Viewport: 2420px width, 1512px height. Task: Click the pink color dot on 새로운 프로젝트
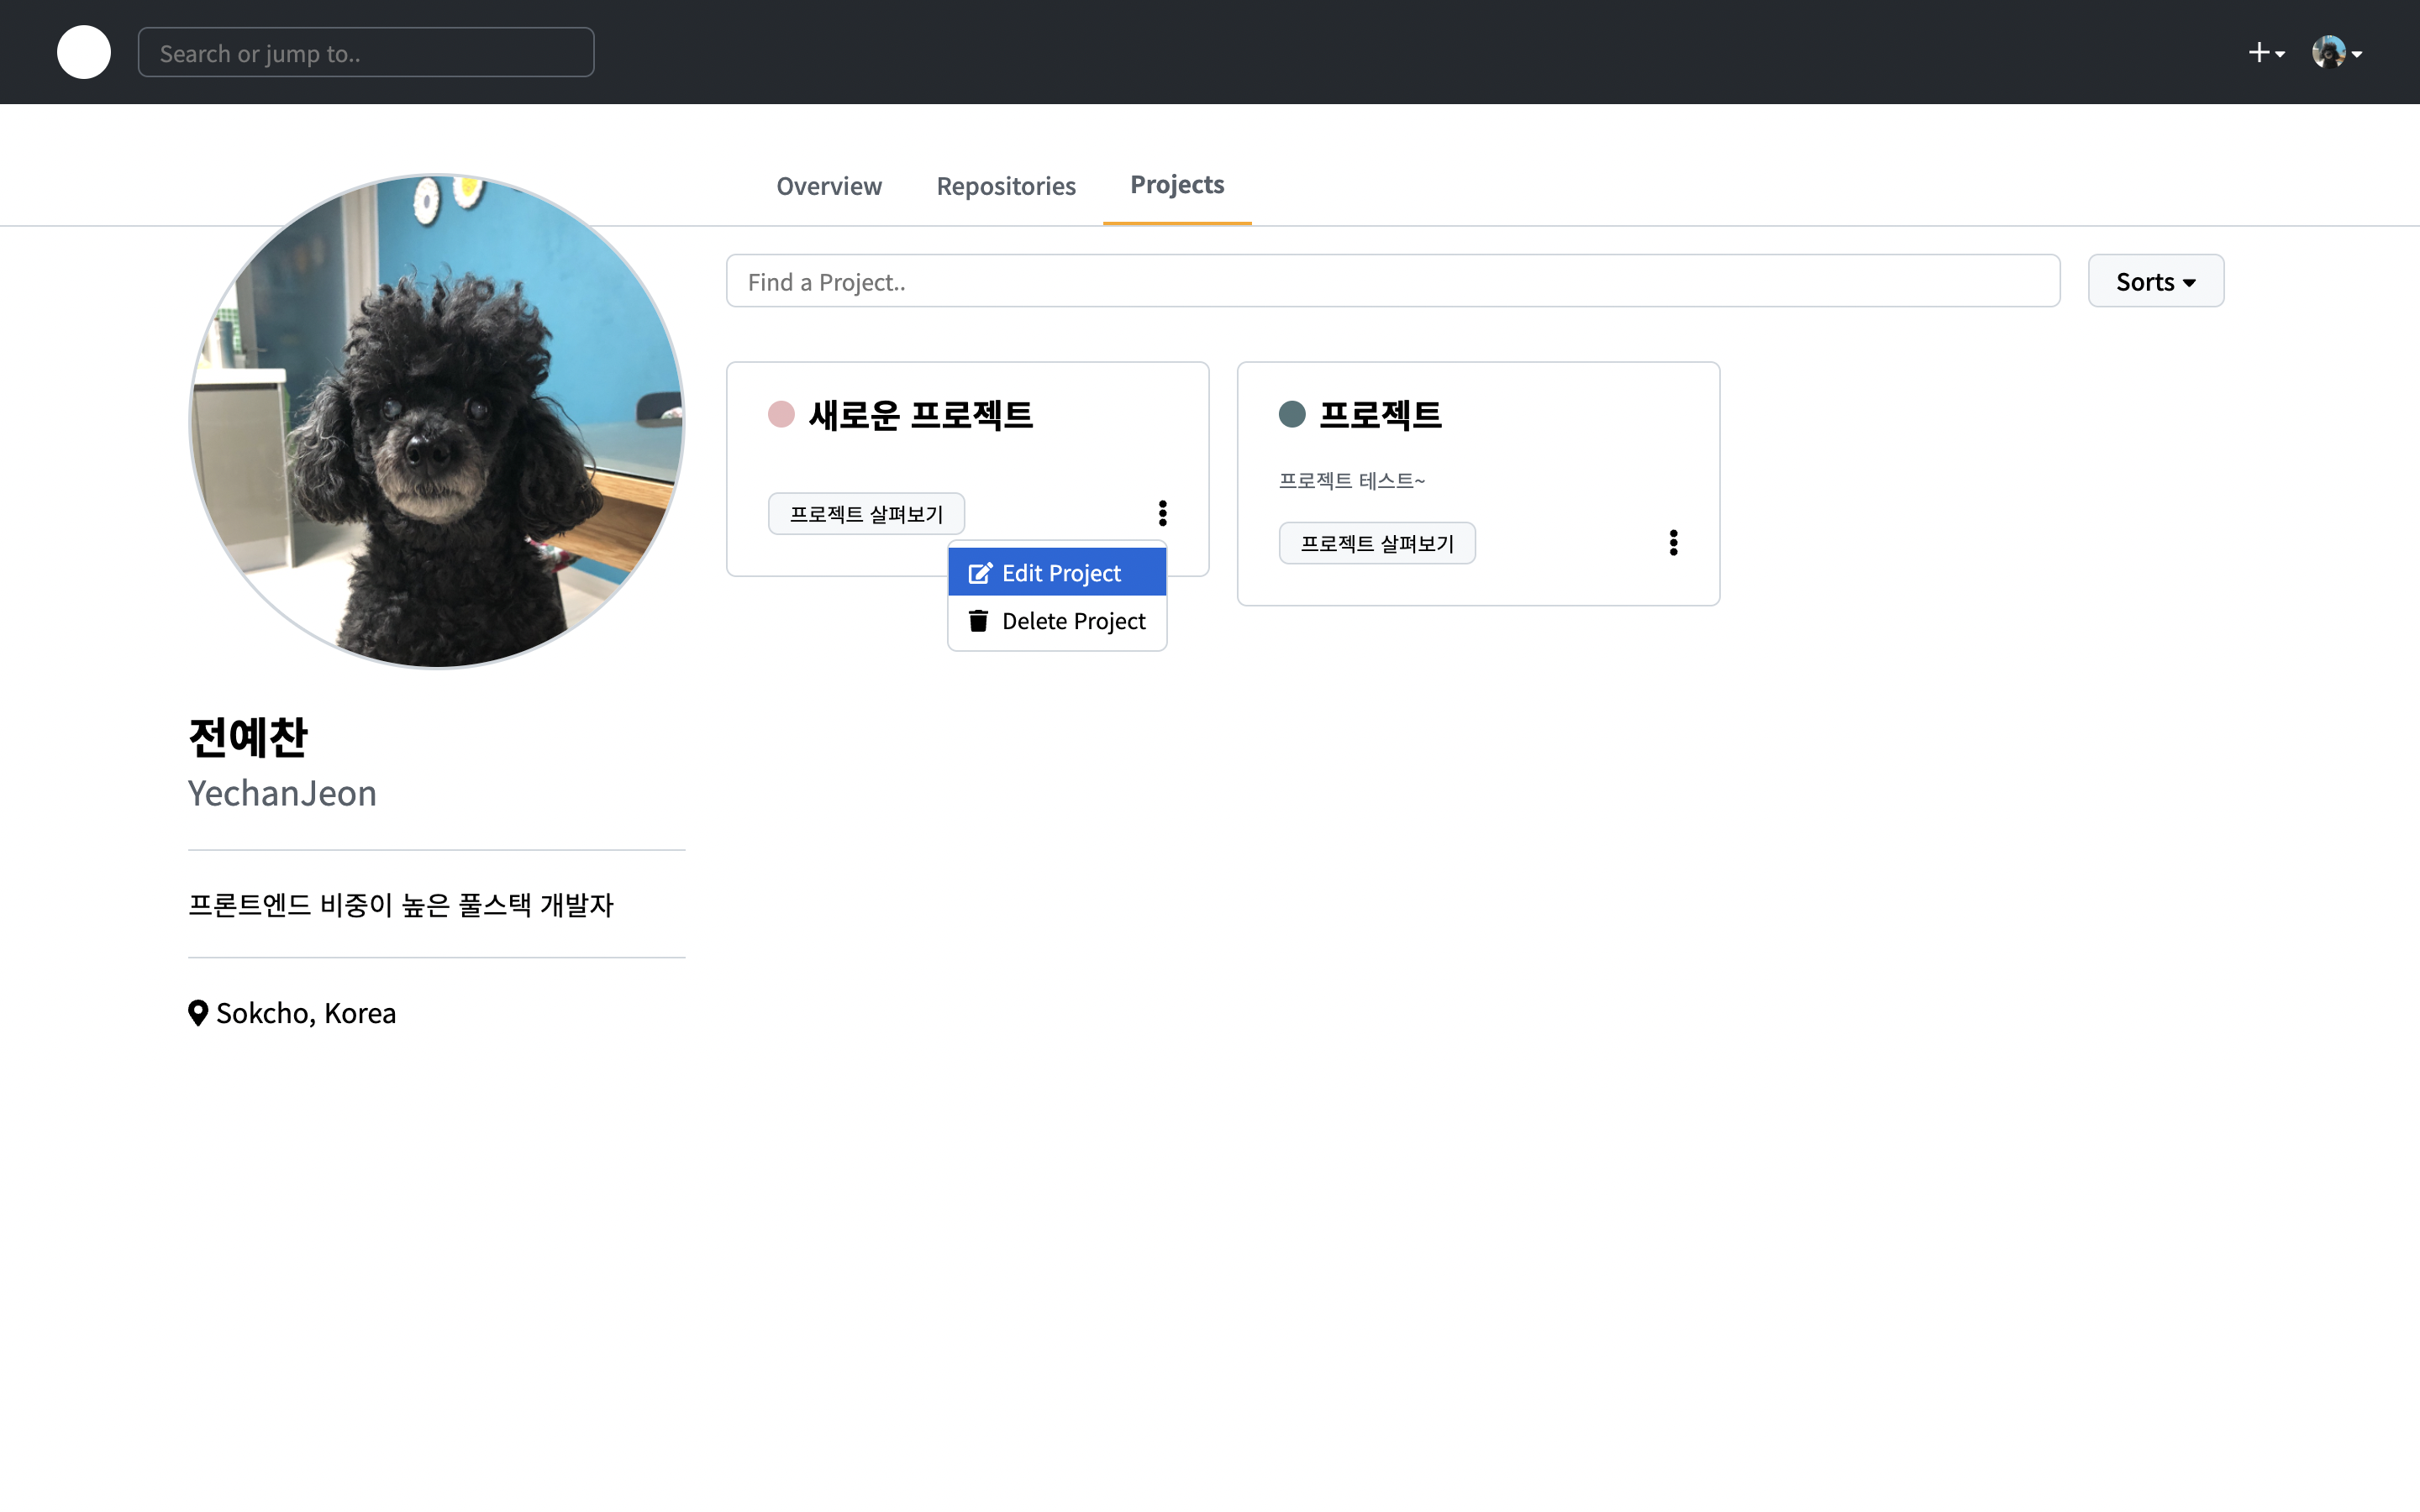coord(781,414)
